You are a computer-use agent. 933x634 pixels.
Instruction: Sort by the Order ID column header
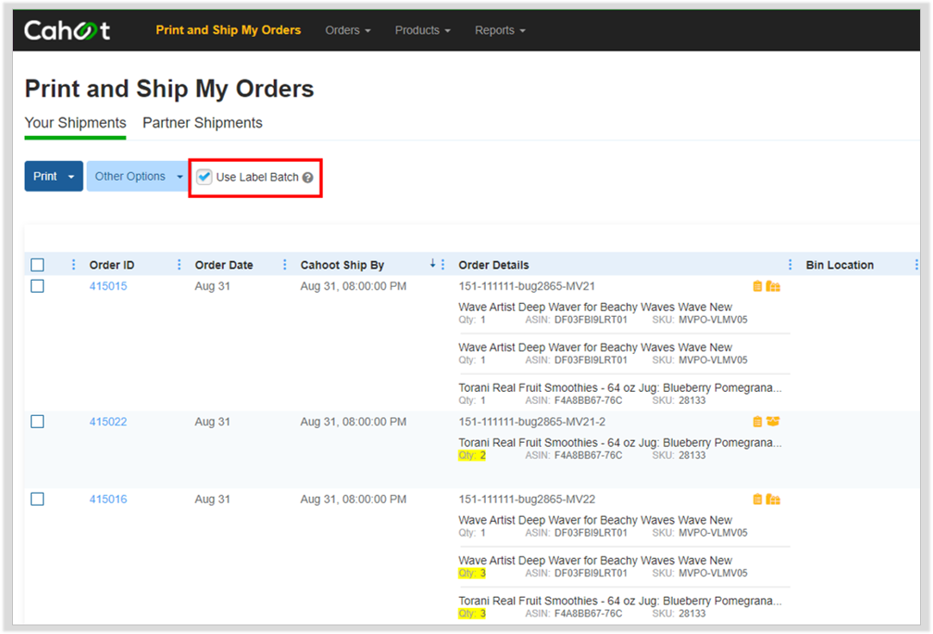(112, 265)
